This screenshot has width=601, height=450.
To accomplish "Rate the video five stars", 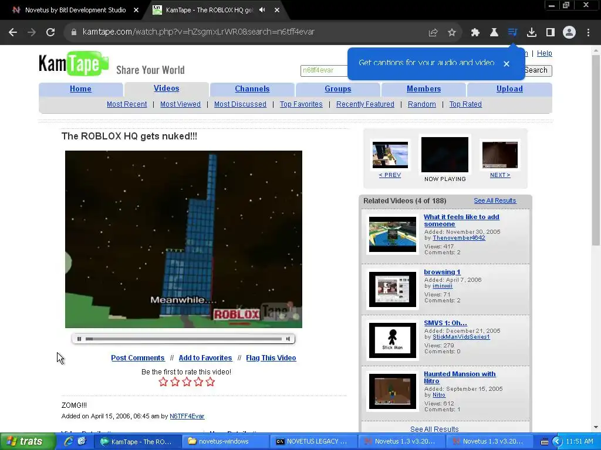I will point(210,382).
